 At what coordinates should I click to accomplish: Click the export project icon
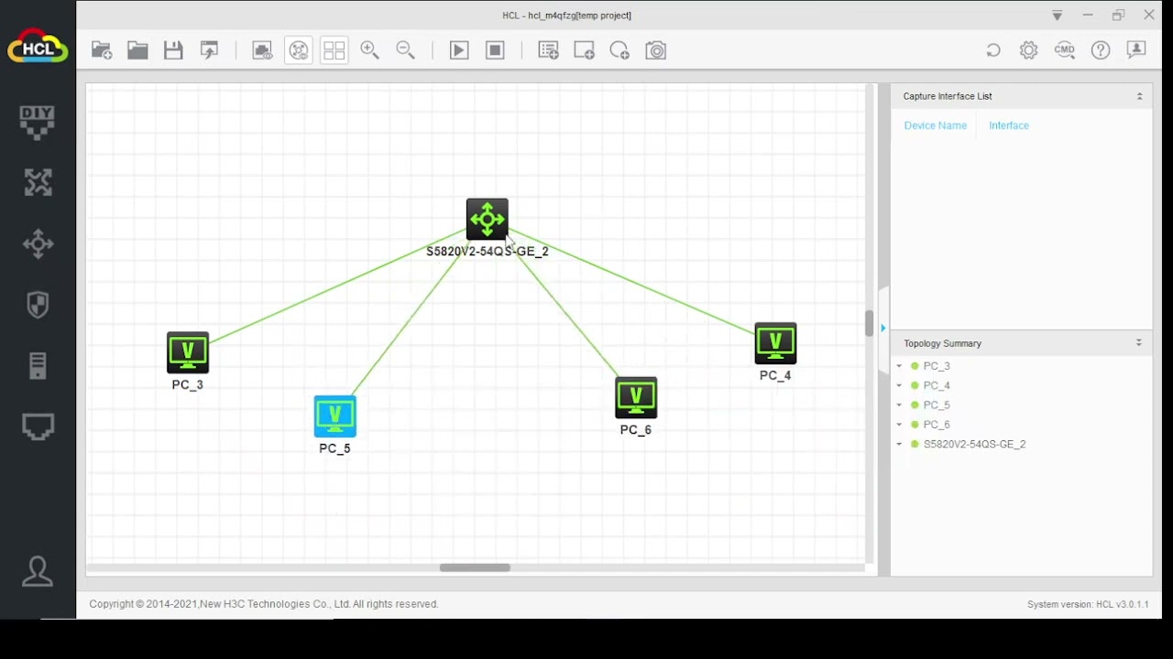(x=210, y=50)
